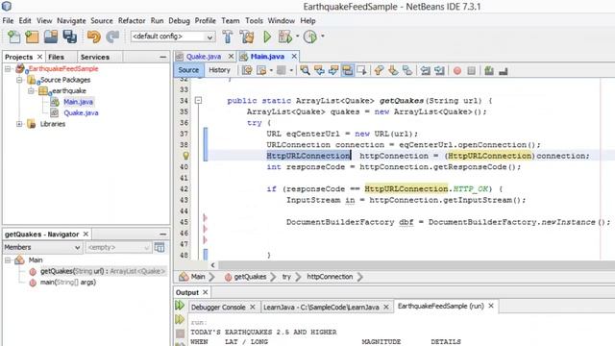Open the Window menu
The height and width of the screenshot is (346, 615).
pyautogui.click(x=282, y=21)
